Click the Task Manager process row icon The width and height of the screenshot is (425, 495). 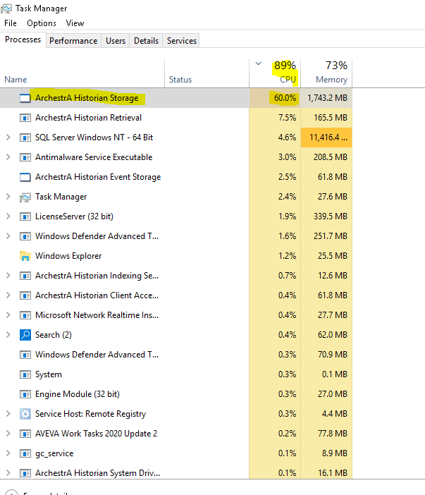[25, 197]
